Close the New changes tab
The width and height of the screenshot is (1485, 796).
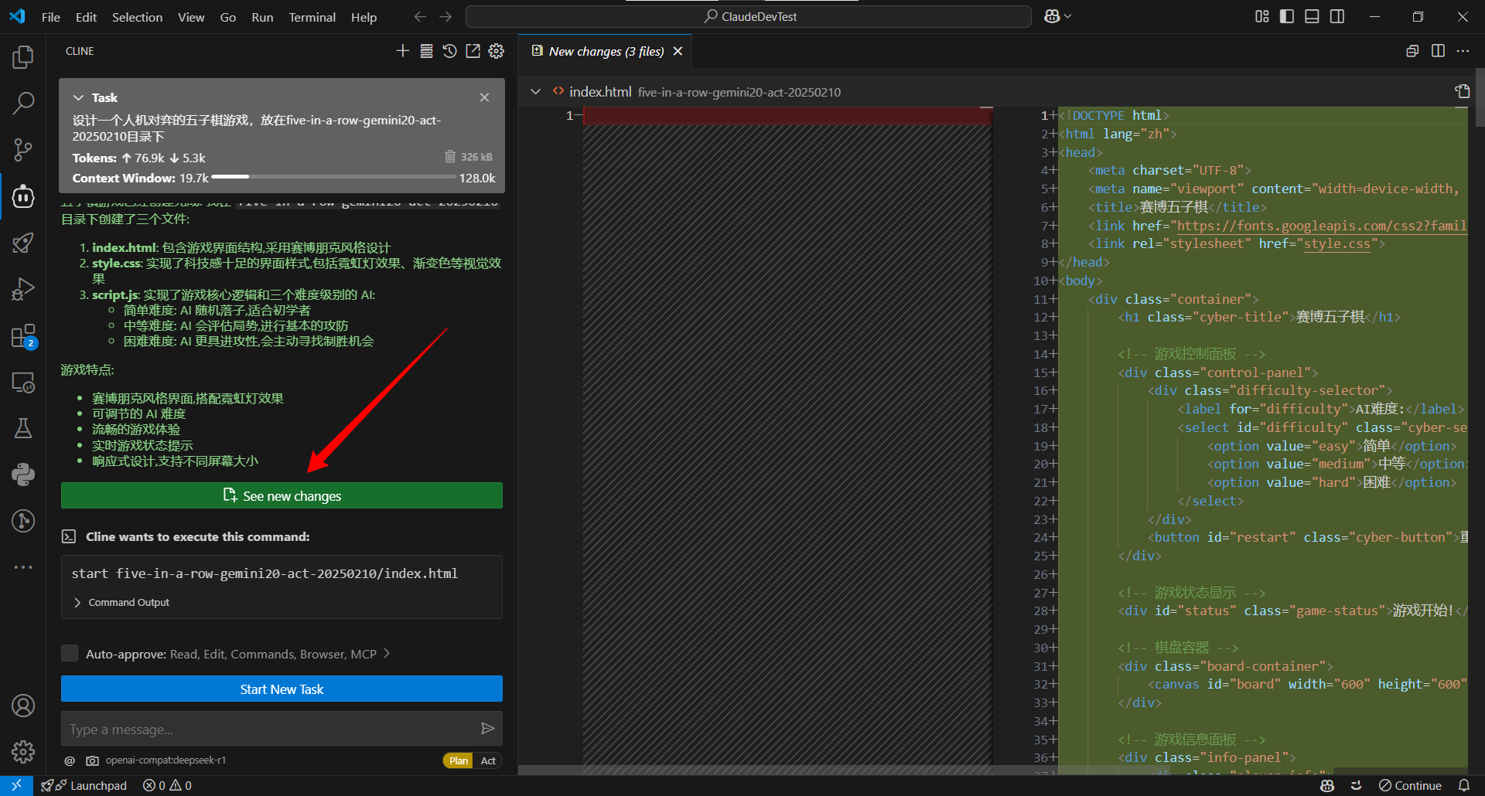[678, 51]
